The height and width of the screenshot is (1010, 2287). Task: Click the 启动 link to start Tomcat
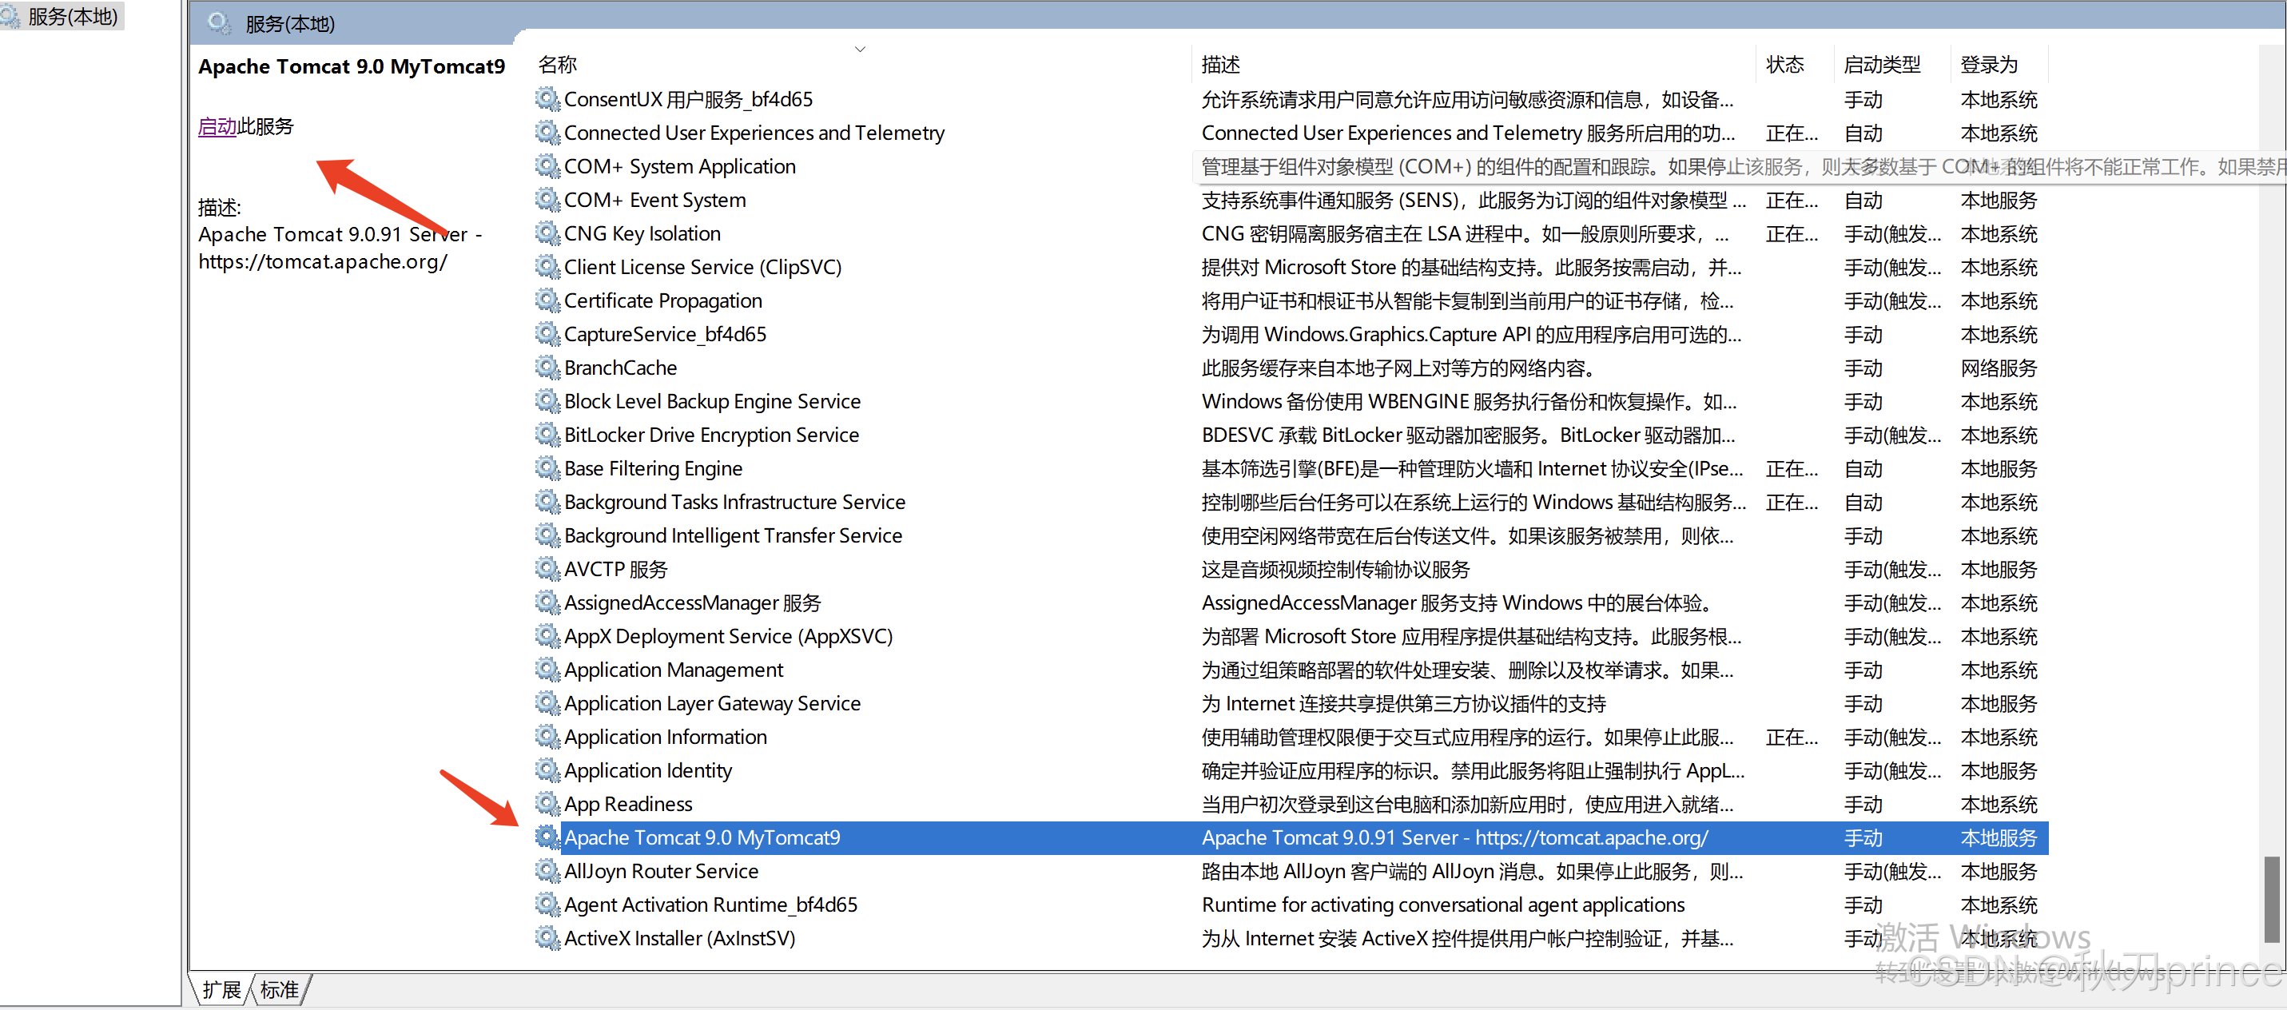click(217, 126)
